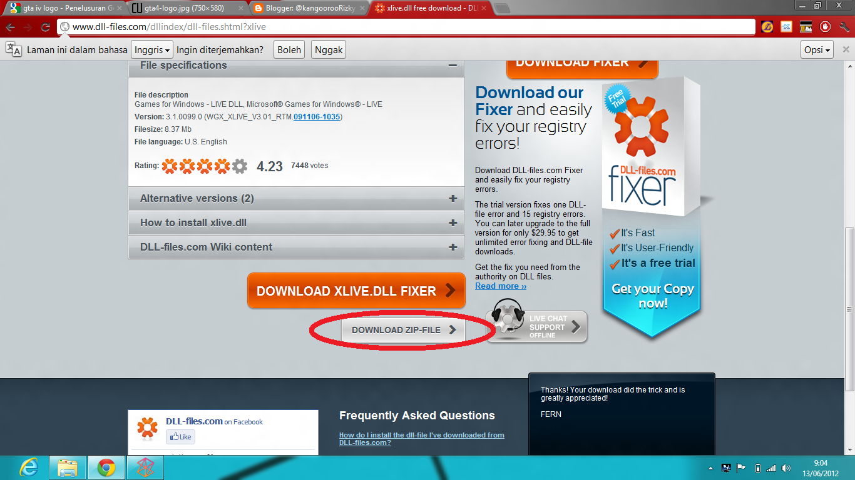The height and width of the screenshot is (480, 855).
Task: Click the live chat headset icon
Action: 506,317
